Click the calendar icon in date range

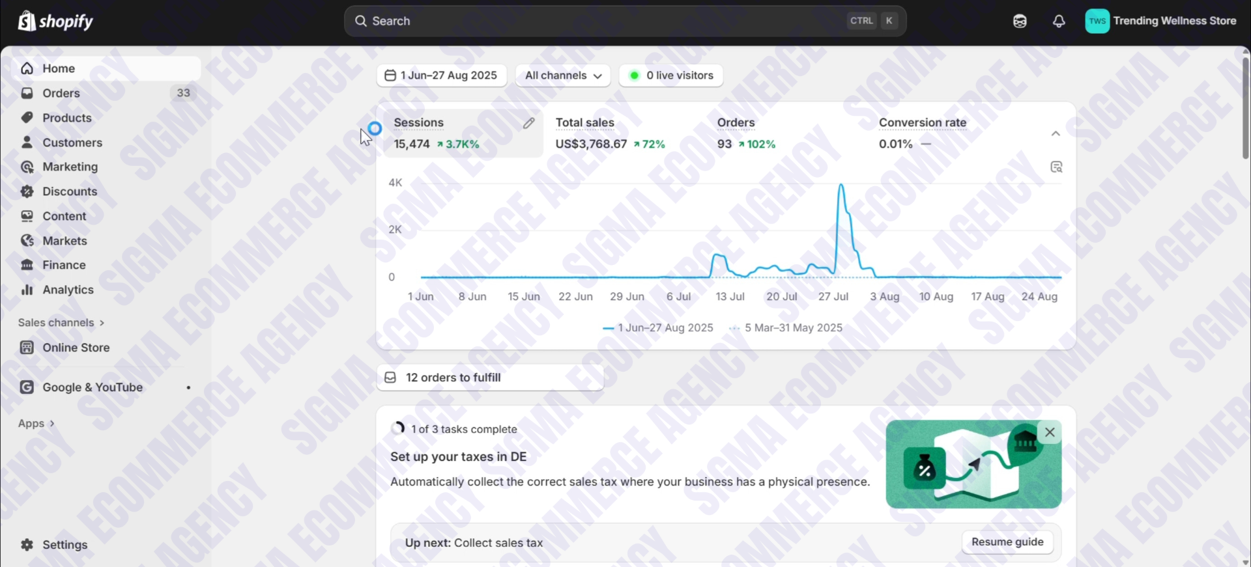[x=390, y=76]
